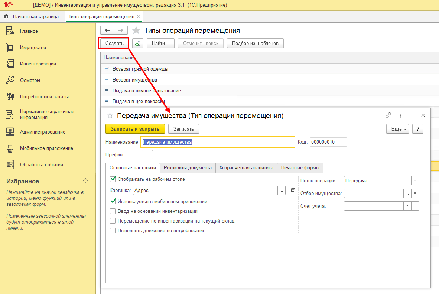Add the list page to favorites with the star
The width and height of the screenshot is (439, 294).
(x=136, y=30)
